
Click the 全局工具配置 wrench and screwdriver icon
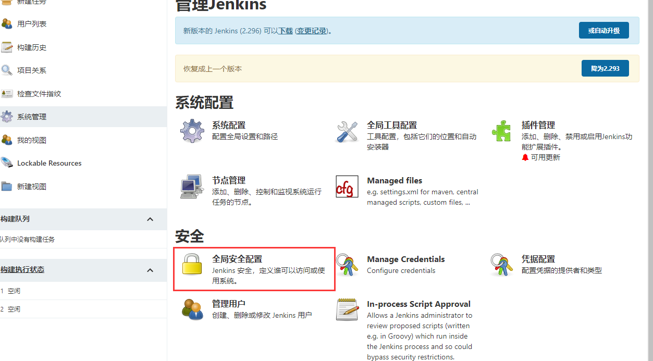[x=347, y=131]
